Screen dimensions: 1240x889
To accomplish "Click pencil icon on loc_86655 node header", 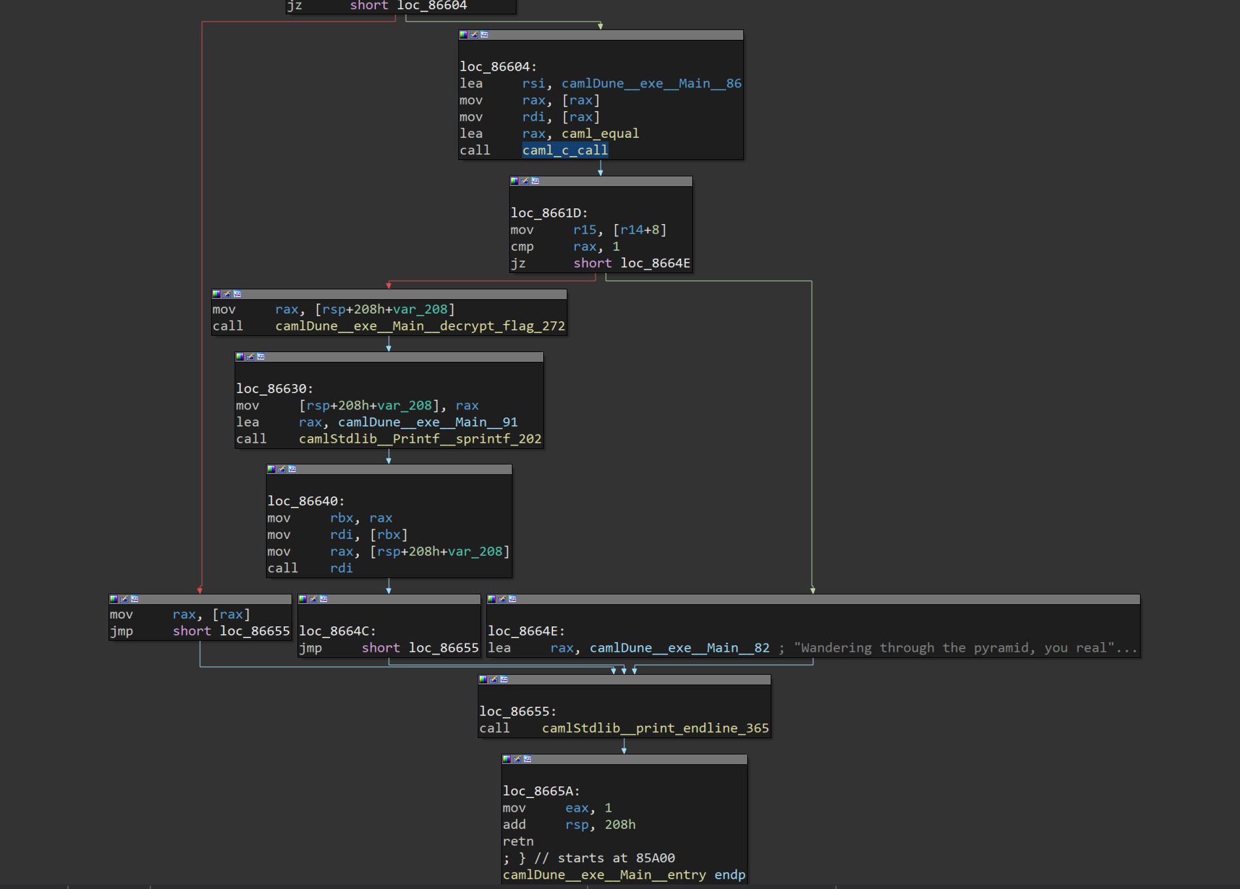I will 494,679.
